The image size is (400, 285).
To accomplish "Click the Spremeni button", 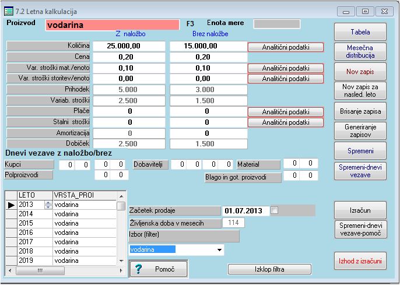I will tap(360, 150).
